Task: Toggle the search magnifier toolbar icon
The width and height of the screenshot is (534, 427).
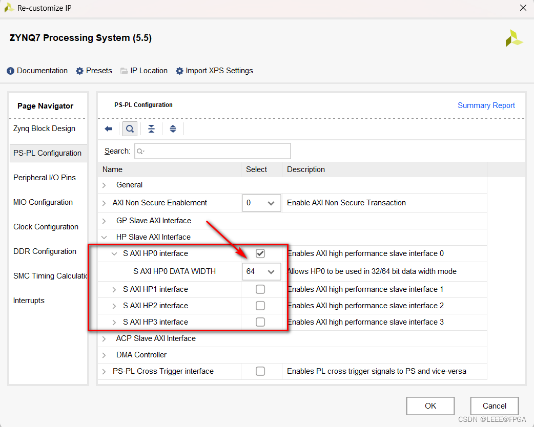Action: pos(130,129)
